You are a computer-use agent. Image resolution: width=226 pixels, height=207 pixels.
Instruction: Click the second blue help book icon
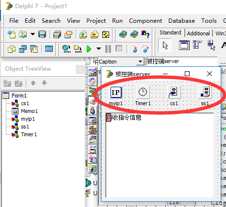point(134,34)
